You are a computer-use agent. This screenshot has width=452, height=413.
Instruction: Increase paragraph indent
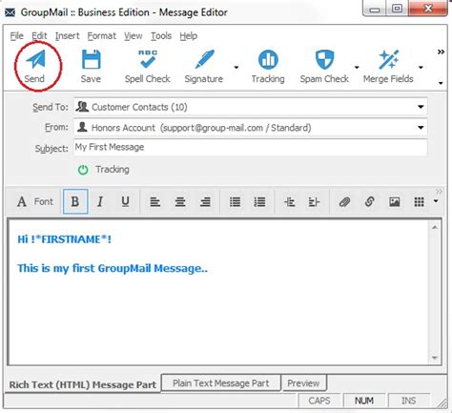click(x=314, y=202)
